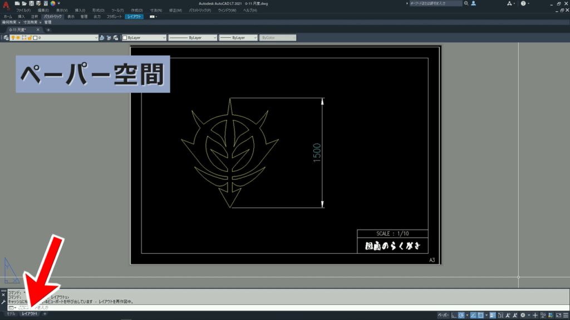Click the Save As icon in quick access
This screenshot has height=320, width=570.
(38, 3)
